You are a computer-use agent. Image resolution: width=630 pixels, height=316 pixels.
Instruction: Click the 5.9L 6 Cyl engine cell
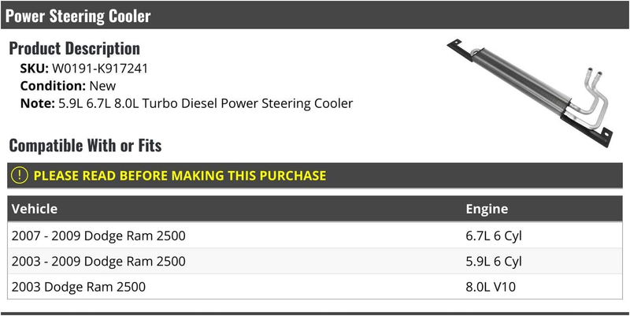[x=494, y=262]
